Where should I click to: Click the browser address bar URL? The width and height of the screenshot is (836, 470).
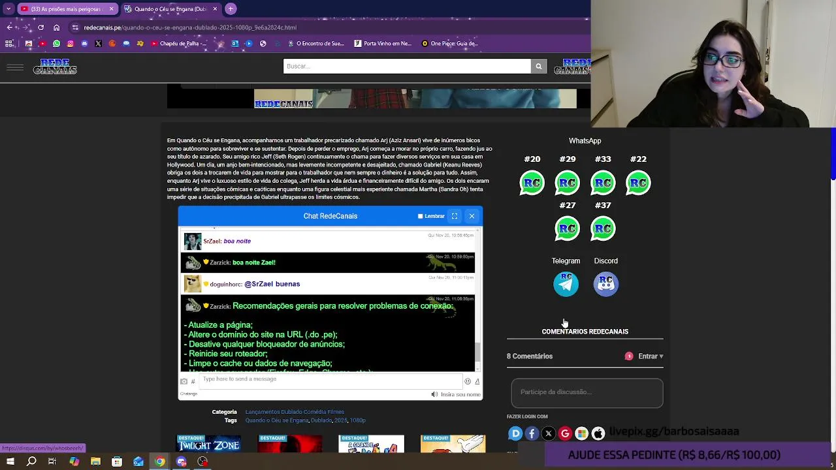(x=190, y=27)
